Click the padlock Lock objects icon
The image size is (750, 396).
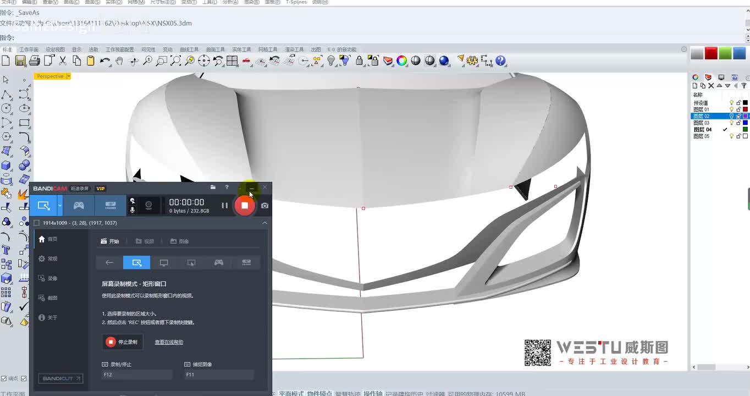click(359, 61)
